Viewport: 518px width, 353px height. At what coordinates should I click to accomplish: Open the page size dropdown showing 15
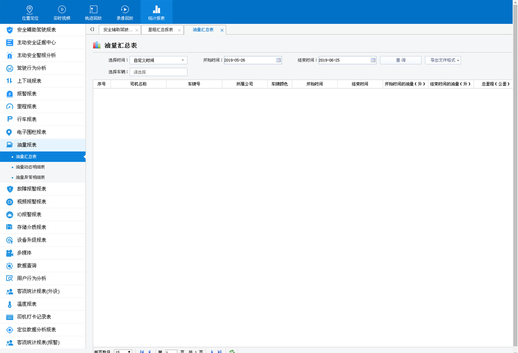point(123,351)
